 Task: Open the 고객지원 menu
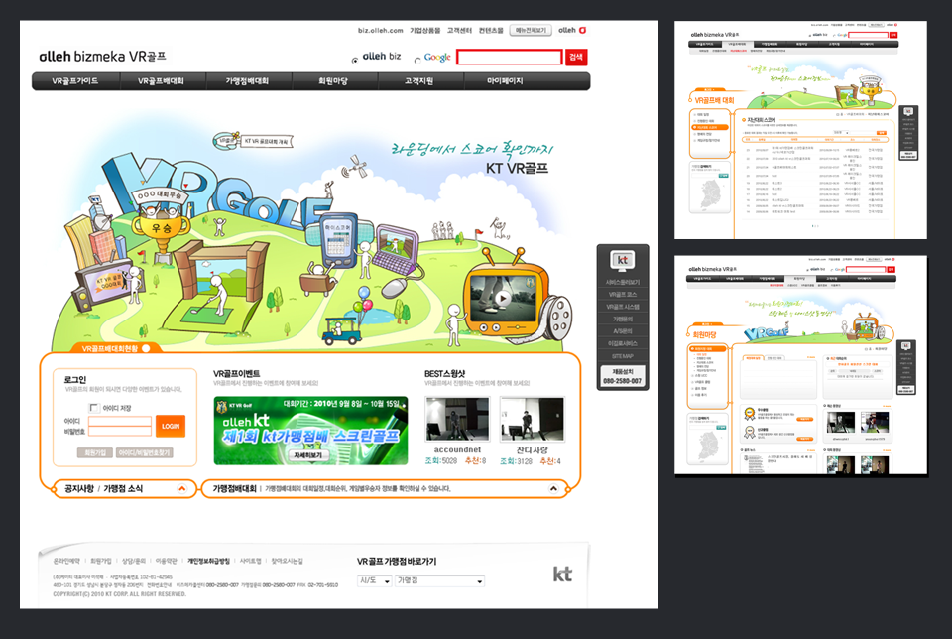pos(418,81)
